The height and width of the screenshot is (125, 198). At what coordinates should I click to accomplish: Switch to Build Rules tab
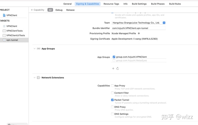[x=175, y=4]
